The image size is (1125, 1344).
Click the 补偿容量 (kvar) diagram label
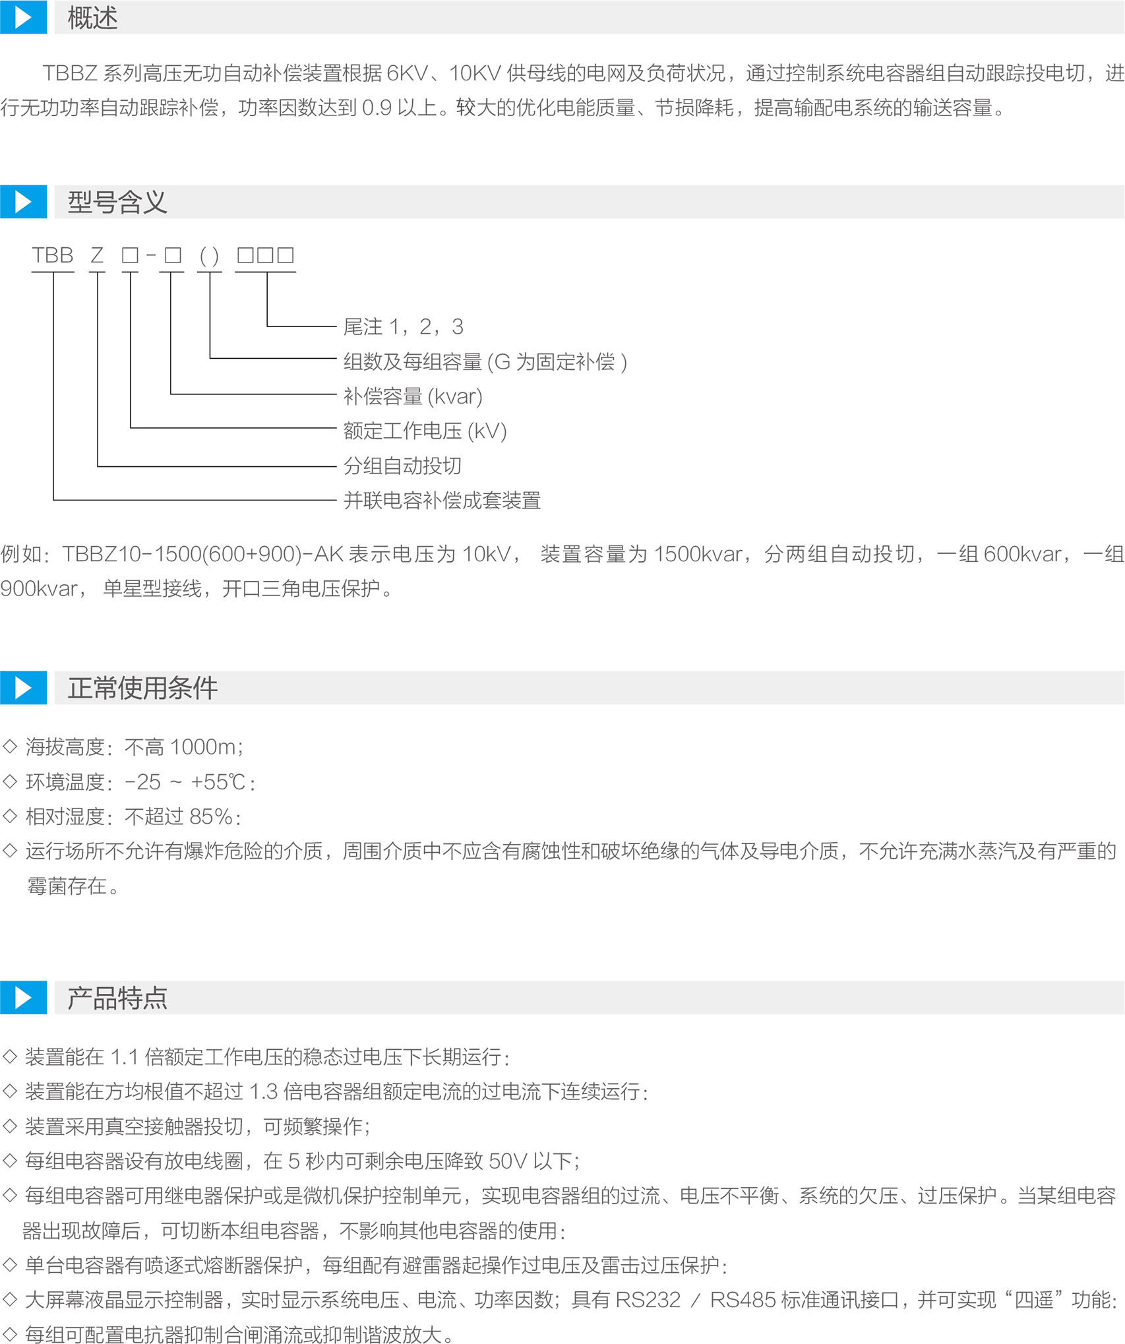pos(413,396)
